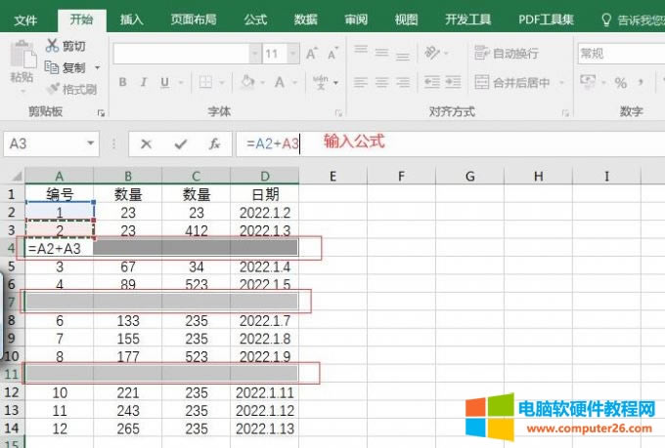Click the Insert Function fx button
Image resolution: width=665 pixels, height=448 pixels.
(x=214, y=144)
